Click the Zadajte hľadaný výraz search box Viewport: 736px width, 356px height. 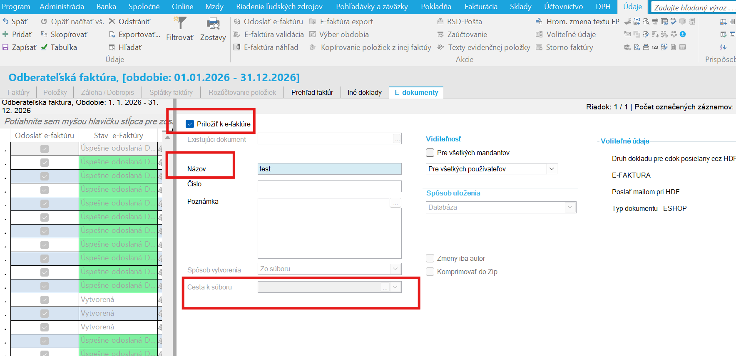[x=693, y=7]
